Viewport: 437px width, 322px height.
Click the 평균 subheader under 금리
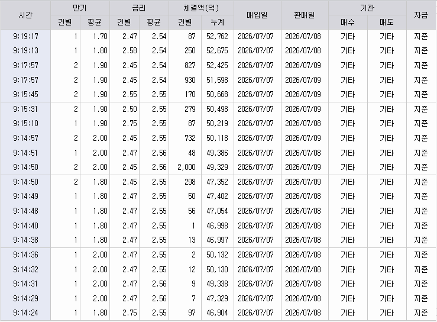pyautogui.click(x=154, y=22)
